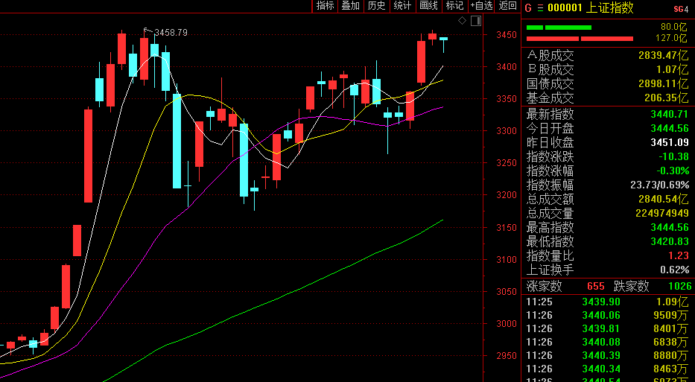
Task: Select the tick row with volume 8463万
Action: tap(608, 369)
